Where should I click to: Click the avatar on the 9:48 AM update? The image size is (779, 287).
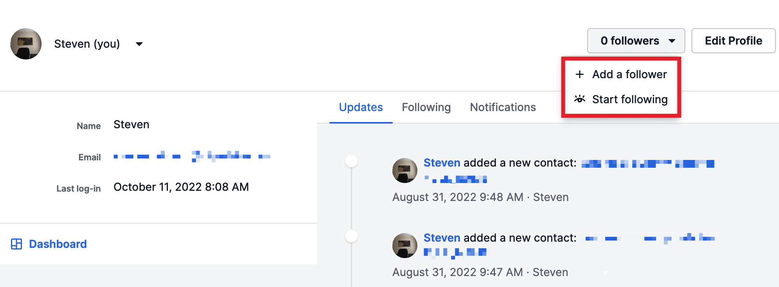pyautogui.click(x=405, y=170)
